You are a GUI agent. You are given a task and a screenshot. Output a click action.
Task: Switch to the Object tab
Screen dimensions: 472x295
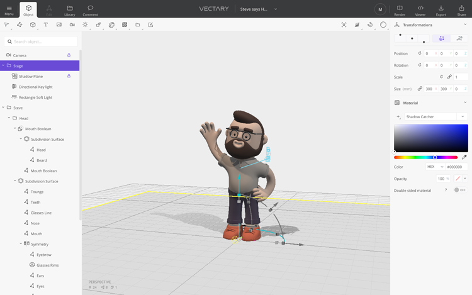click(x=28, y=10)
